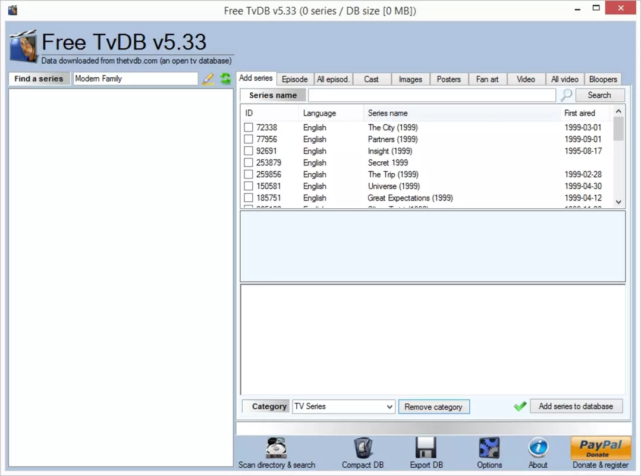
Task: Sort by the ID column header
Action: click(270, 113)
